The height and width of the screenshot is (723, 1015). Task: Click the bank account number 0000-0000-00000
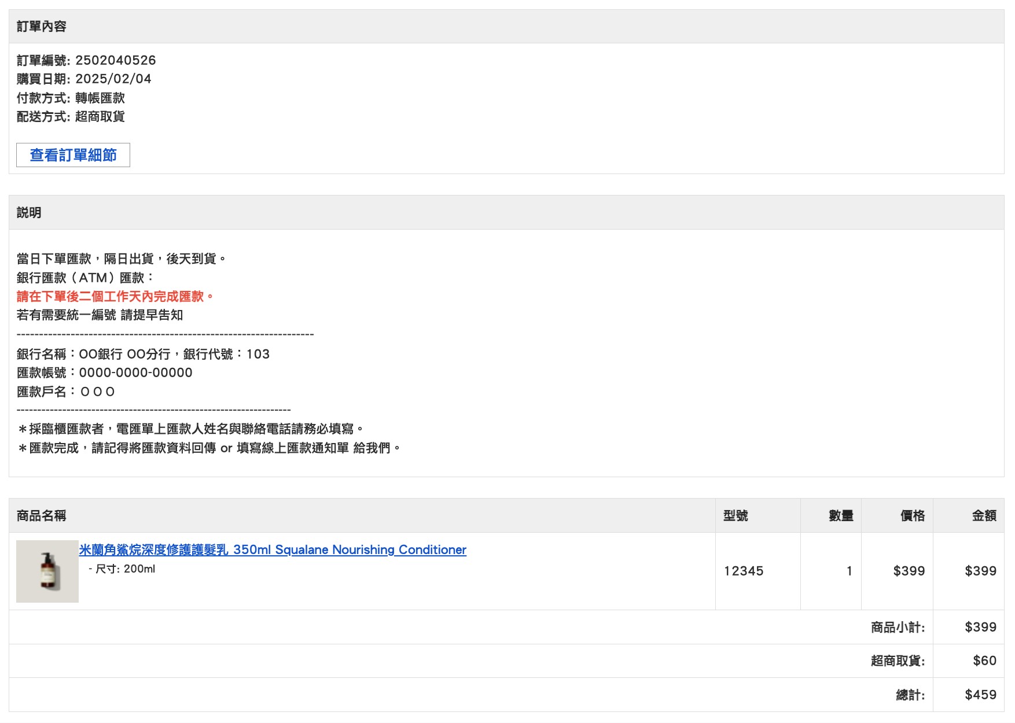(135, 372)
